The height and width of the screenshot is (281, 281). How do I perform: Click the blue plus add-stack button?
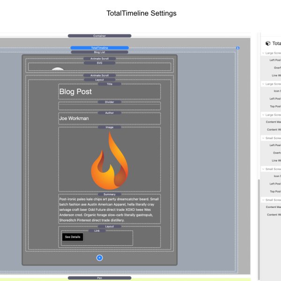(99, 258)
